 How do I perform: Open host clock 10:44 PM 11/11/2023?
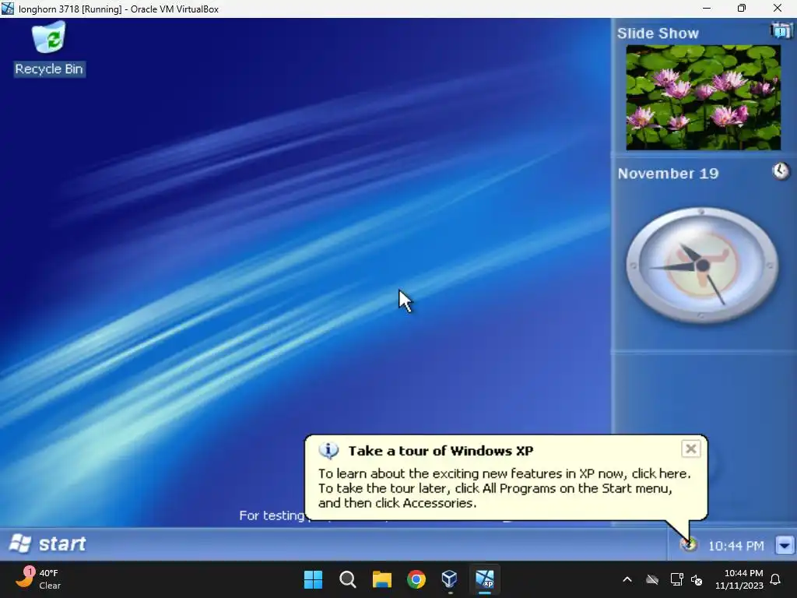(x=739, y=579)
